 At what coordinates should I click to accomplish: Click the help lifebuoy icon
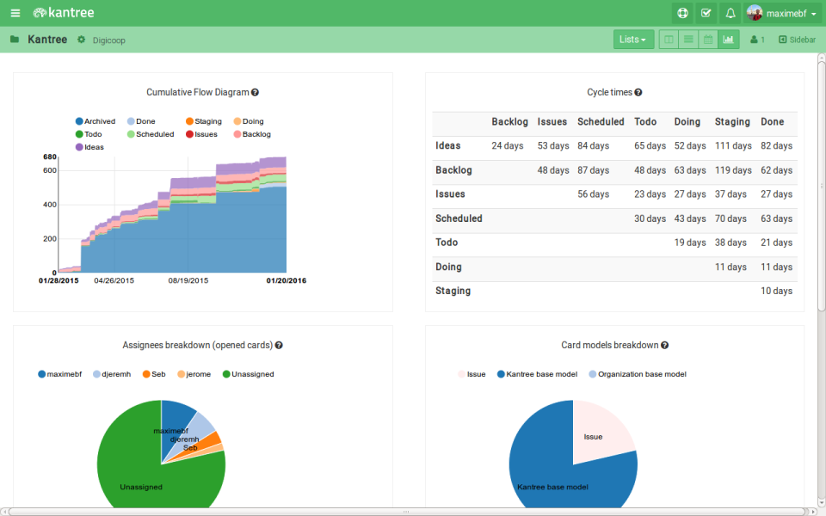click(x=682, y=13)
